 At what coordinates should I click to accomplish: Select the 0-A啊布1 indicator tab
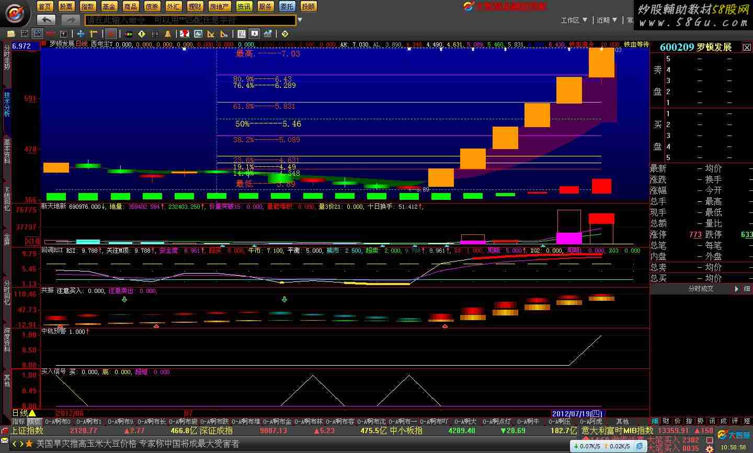(x=89, y=421)
